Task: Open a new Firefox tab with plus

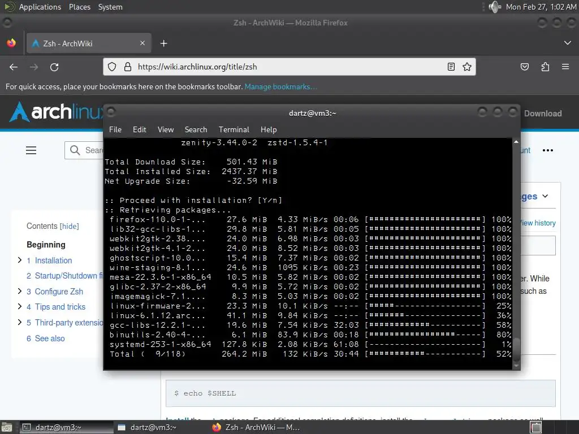Action: 163,44
